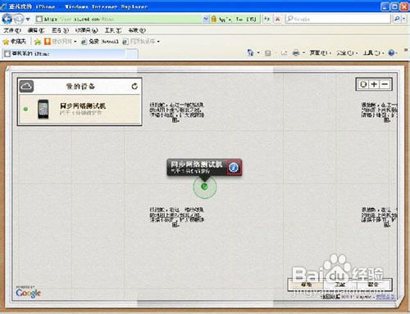410x314 pixels.
Task: Click the RSS feeds icon in command bar
Action: [268, 53]
